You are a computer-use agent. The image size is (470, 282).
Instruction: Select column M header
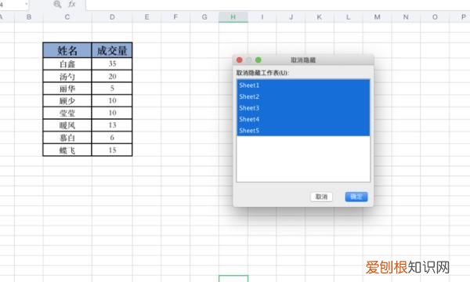377,17
